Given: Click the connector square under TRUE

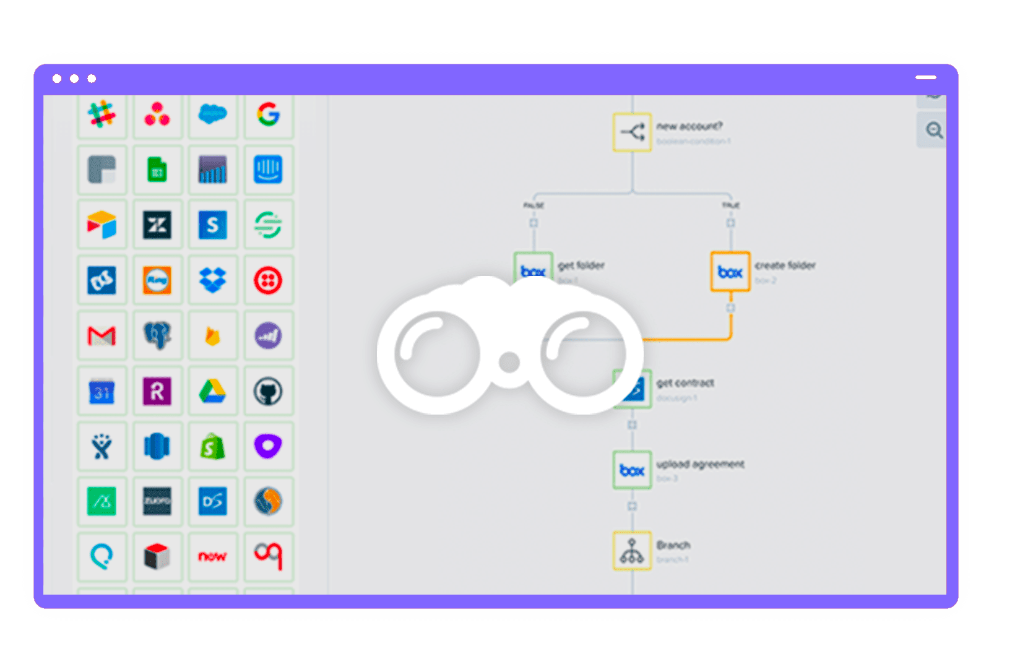Looking at the screenshot, I should click(730, 223).
